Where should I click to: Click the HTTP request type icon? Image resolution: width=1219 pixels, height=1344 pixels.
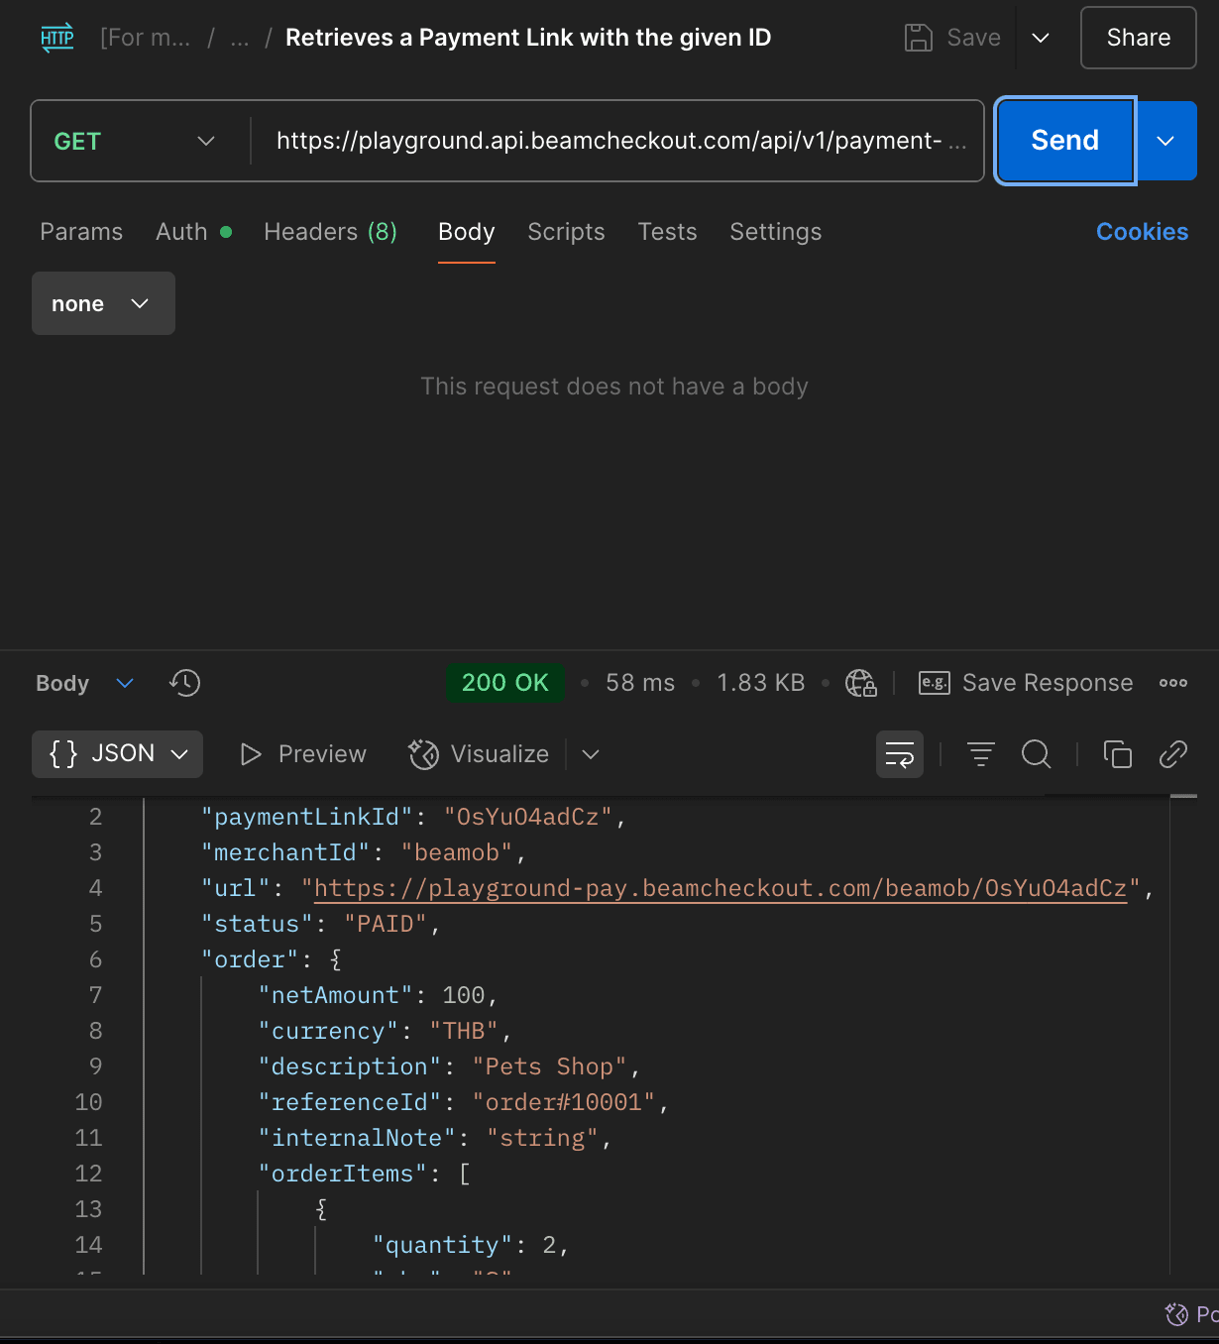pos(56,38)
